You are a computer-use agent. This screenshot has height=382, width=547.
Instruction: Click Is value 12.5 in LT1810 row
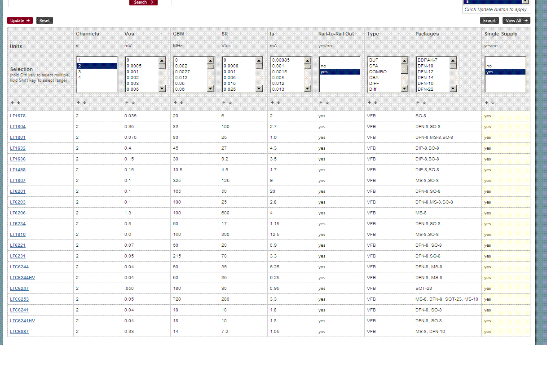[x=274, y=235]
